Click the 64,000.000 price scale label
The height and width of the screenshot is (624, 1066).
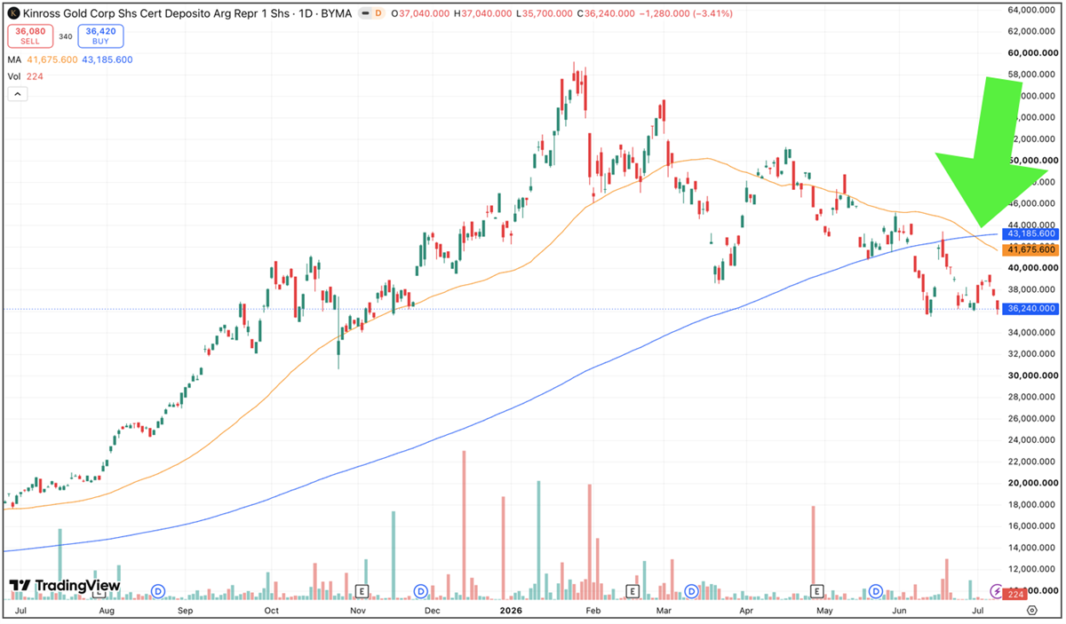click(1030, 10)
